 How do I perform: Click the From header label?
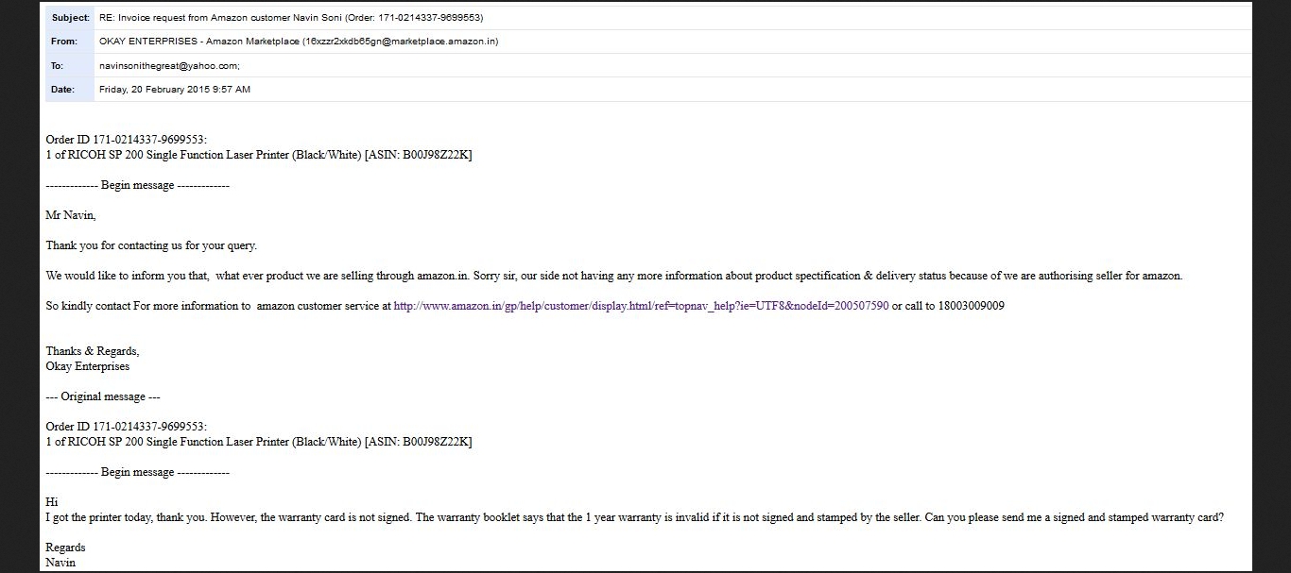click(64, 42)
